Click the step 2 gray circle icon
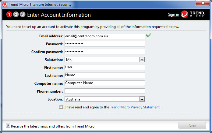 click(x=16, y=14)
